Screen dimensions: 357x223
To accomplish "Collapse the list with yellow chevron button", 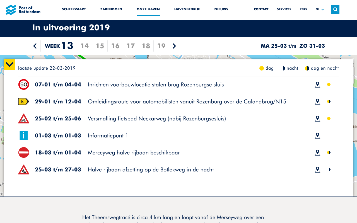I will coord(9,65).
